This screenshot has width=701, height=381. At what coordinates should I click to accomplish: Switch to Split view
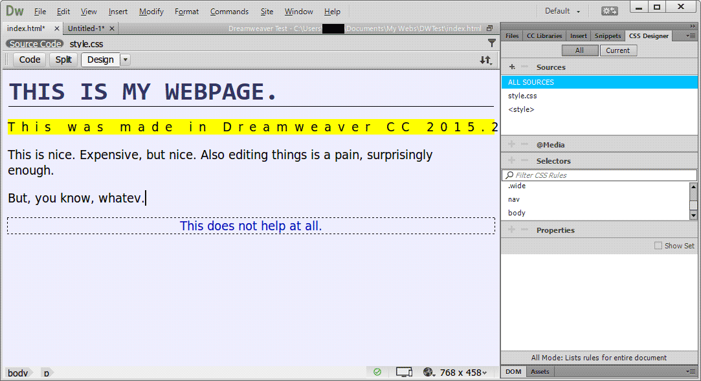(x=63, y=60)
